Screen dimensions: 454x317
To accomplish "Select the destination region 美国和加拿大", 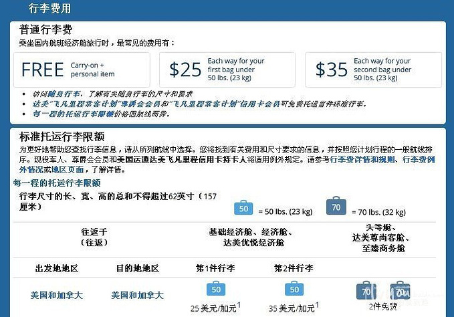I will click(137, 296).
